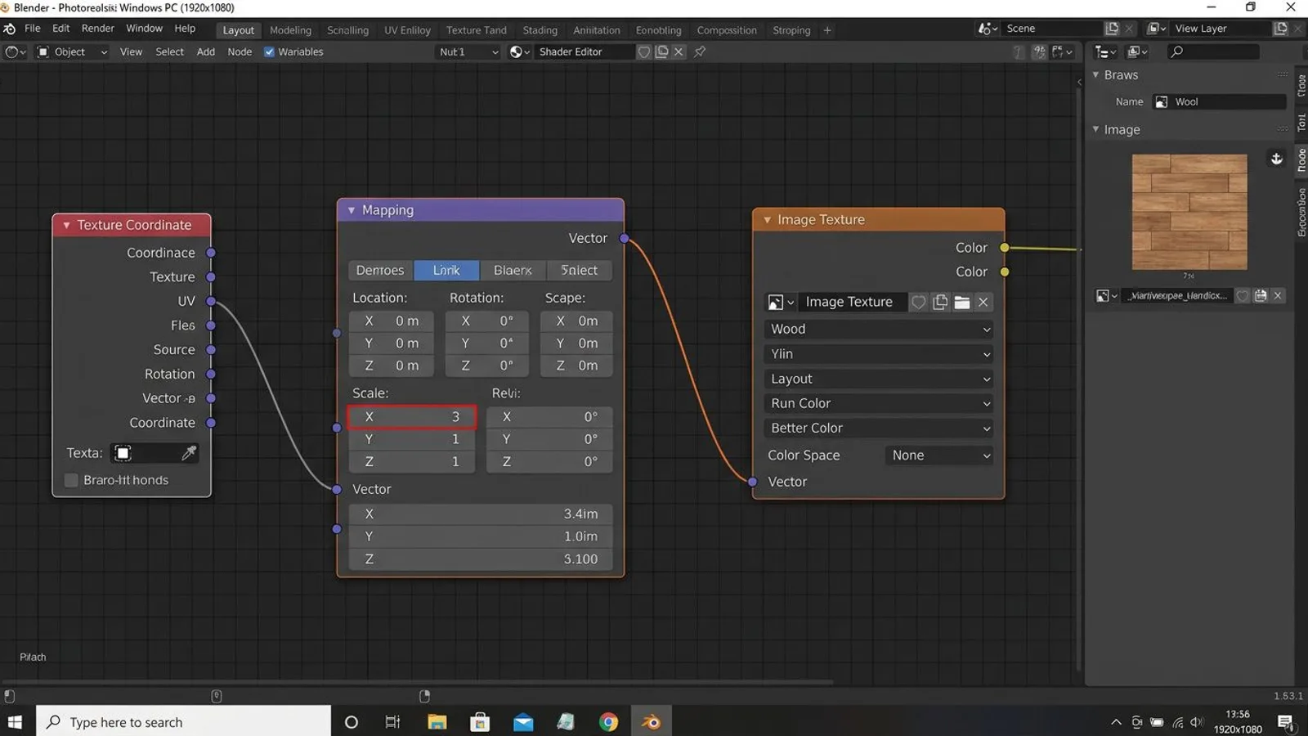Select the Demoes type button in Mapping node
Image resolution: width=1308 pixels, height=736 pixels.
pos(380,270)
